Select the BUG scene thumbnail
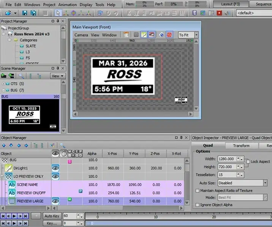 [x=30, y=113]
